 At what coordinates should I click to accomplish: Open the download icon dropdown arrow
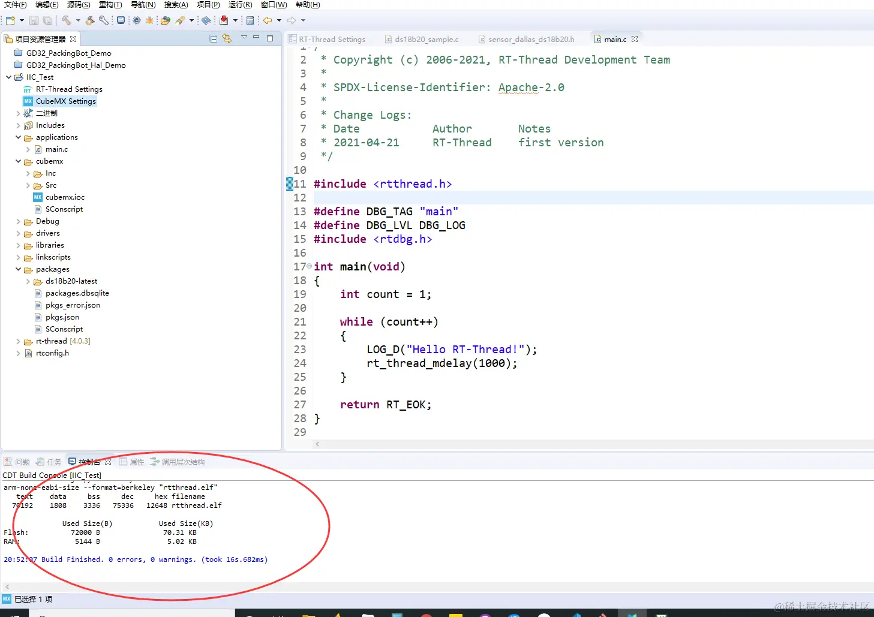tap(235, 20)
